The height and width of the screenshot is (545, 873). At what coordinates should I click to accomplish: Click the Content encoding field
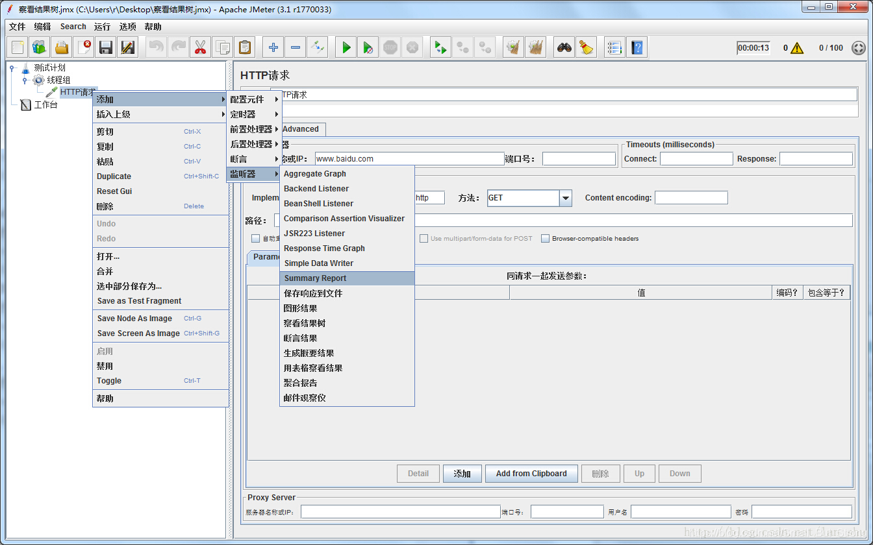click(x=691, y=198)
